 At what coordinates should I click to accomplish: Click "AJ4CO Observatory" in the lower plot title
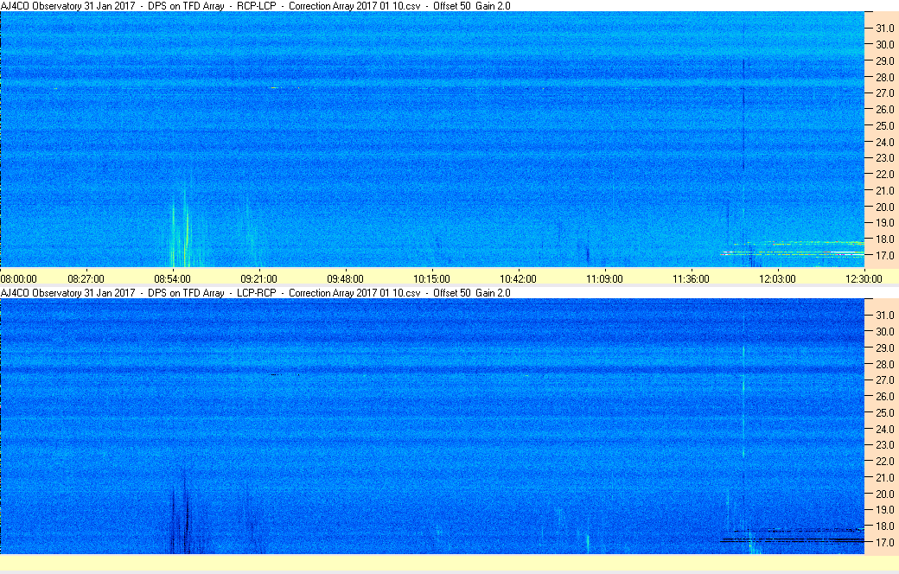pos(41,292)
